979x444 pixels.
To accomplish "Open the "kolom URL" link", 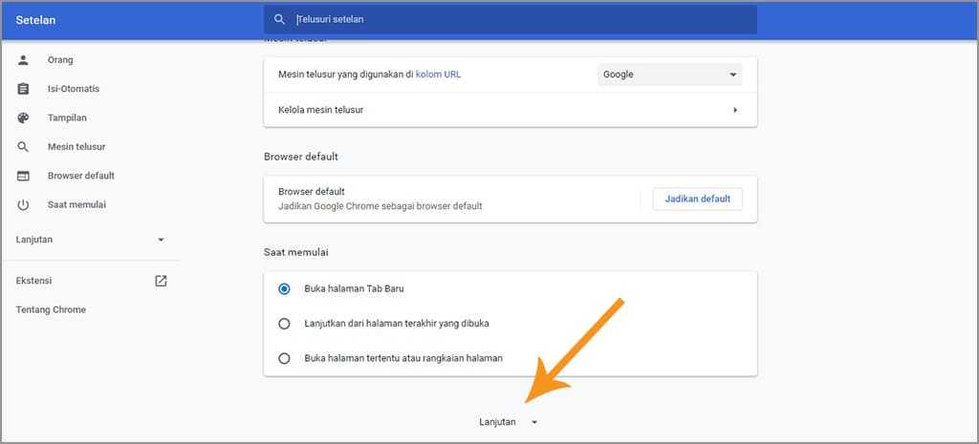I will 438,74.
